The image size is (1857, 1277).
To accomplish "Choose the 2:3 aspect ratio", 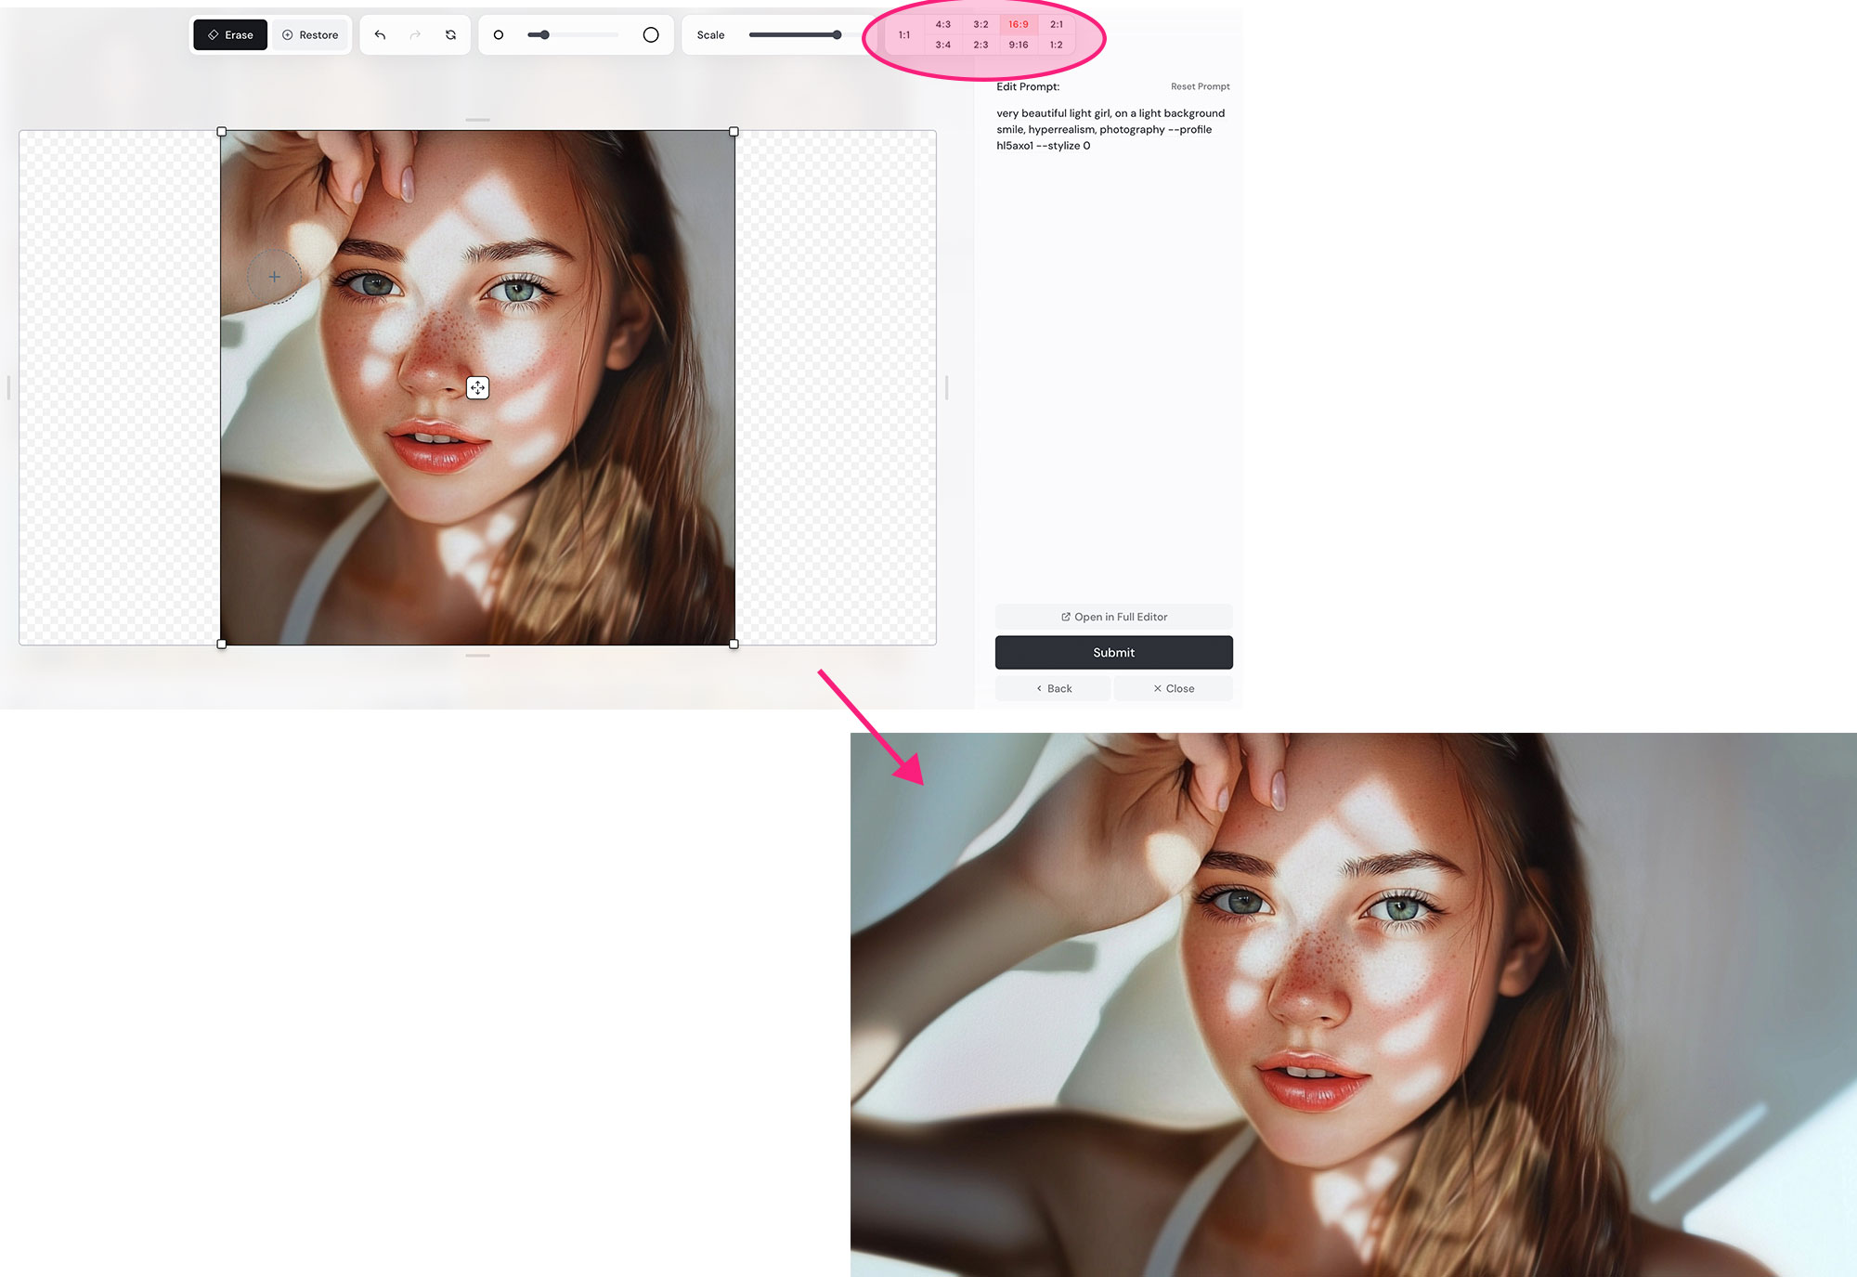I will [x=981, y=45].
